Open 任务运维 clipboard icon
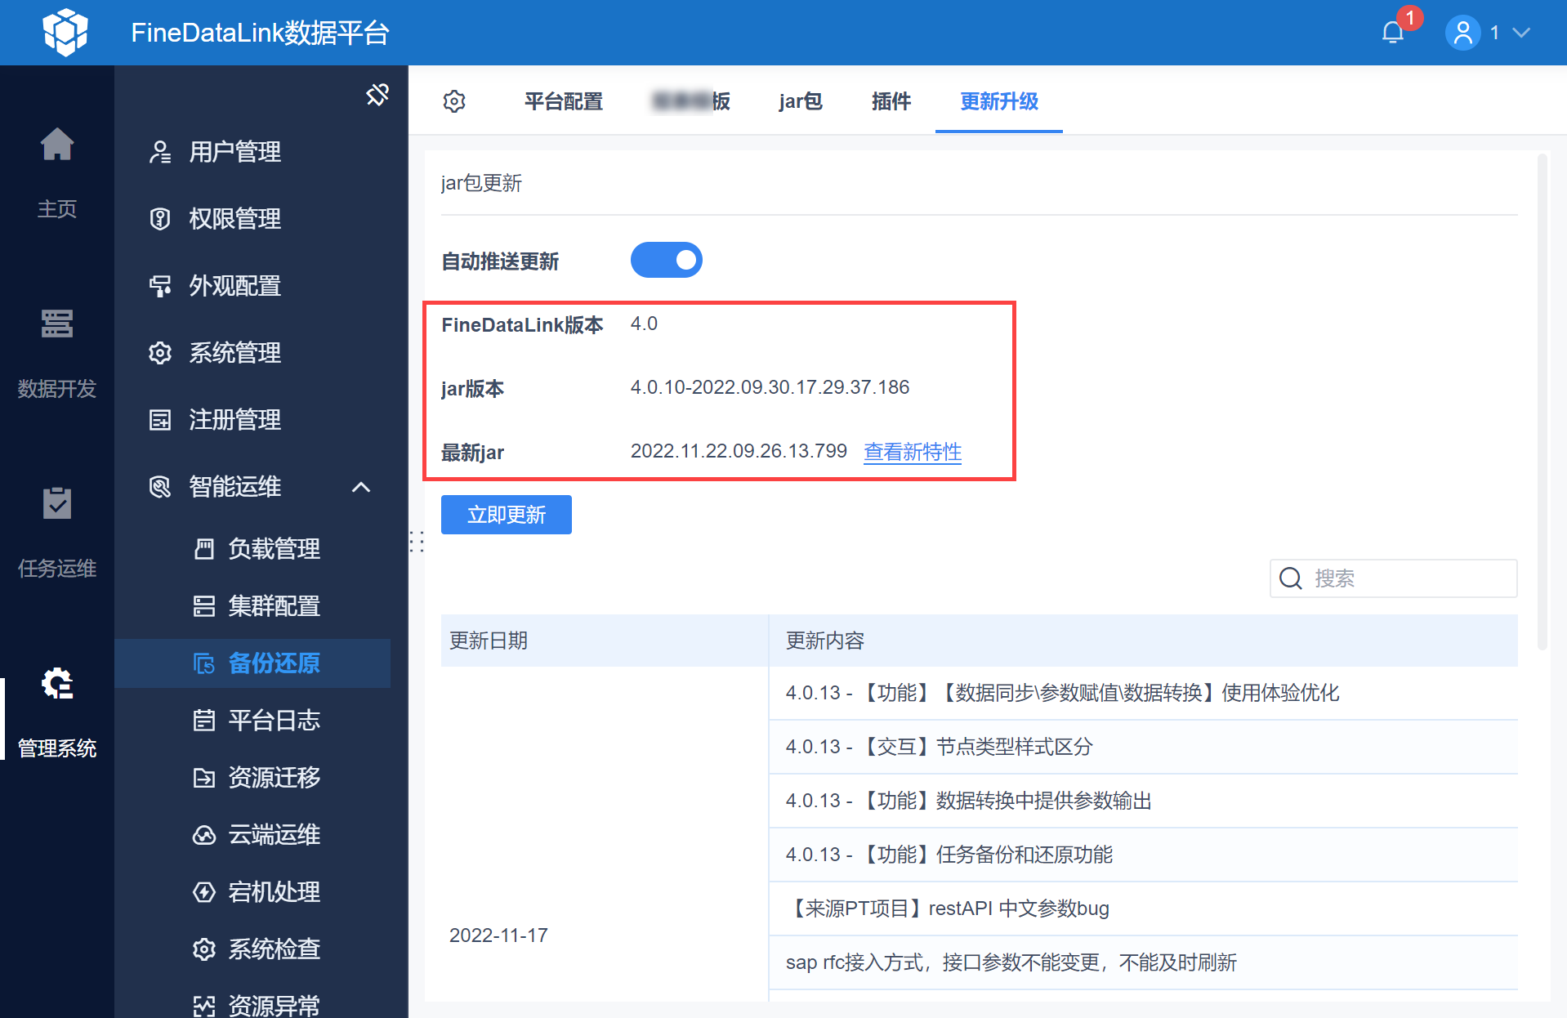This screenshot has height=1018, width=1567. coord(57,503)
